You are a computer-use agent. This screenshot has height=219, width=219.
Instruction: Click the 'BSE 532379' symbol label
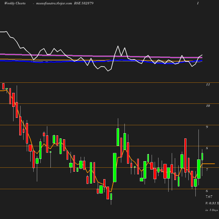point(84,4)
